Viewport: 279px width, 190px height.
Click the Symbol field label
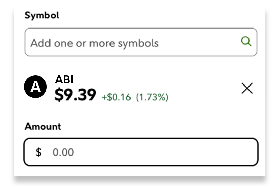coord(42,15)
